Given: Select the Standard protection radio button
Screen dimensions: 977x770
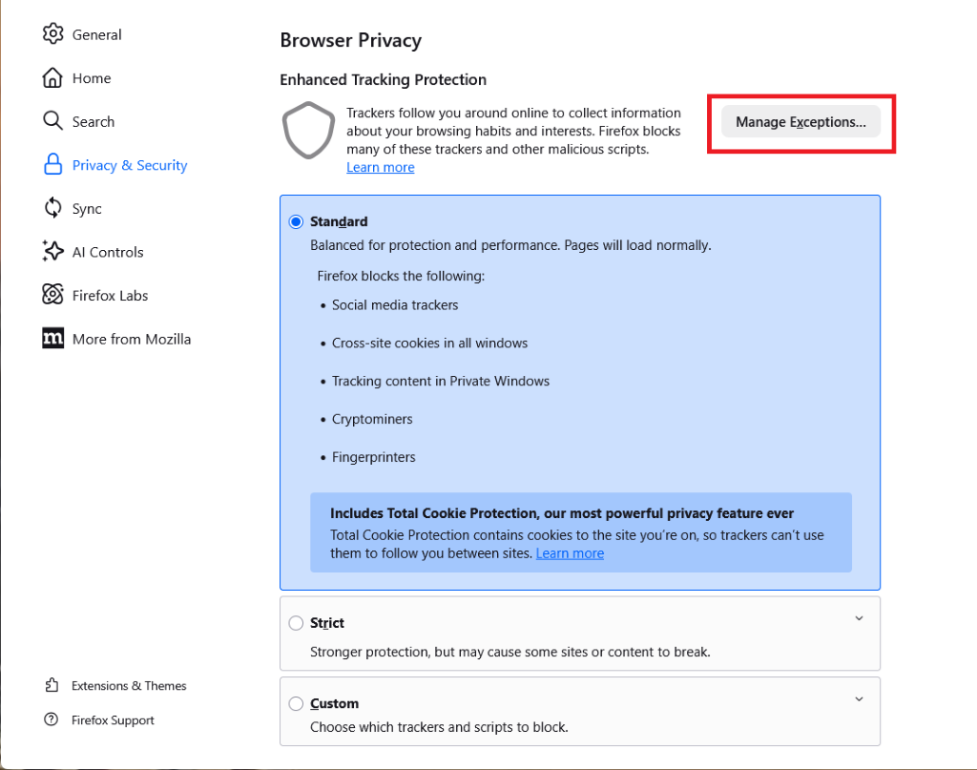Looking at the screenshot, I should pyautogui.click(x=296, y=221).
